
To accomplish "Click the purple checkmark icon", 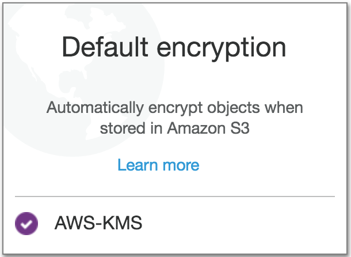I will (26, 223).
